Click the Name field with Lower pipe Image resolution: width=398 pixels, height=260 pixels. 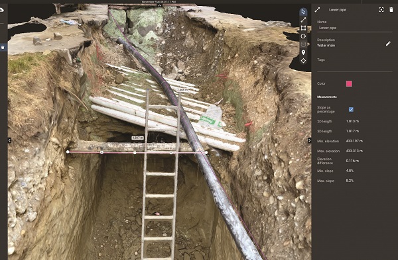(355, 28)
